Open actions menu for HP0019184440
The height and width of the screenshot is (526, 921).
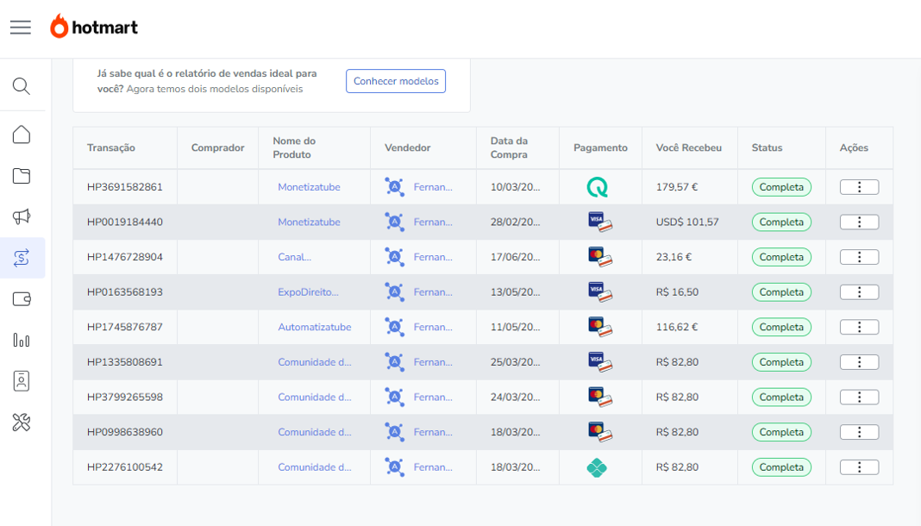point(859,222)
